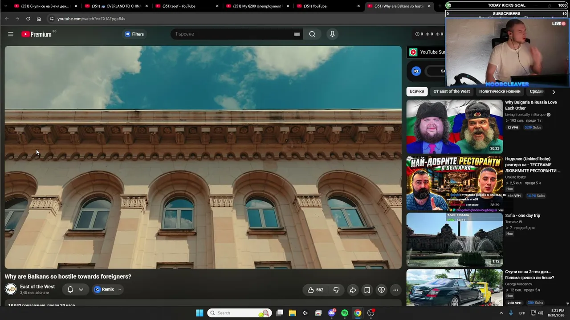View site information icon in address bar
570x320 pixels.
[x=52, y=19]
